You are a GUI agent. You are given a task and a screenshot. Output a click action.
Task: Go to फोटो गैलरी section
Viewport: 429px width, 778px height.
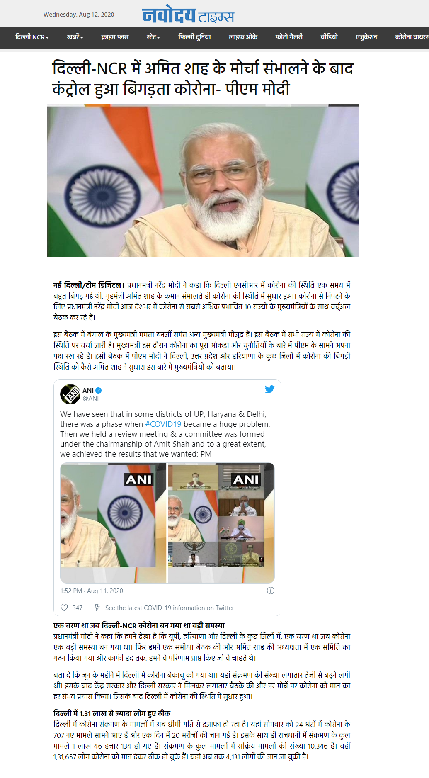(289, 37)
